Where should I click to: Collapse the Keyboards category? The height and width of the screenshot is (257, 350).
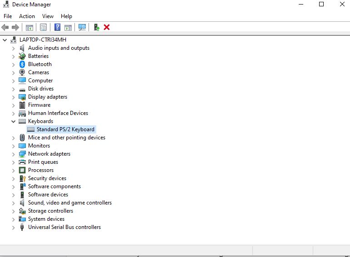click(x=14, y=122)
